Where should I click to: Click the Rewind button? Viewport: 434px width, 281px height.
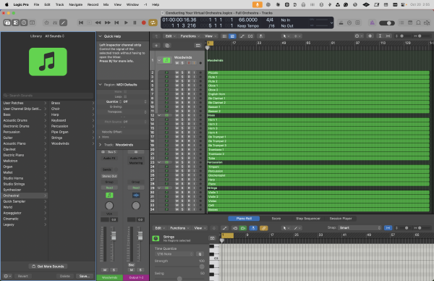click(98, 22)
